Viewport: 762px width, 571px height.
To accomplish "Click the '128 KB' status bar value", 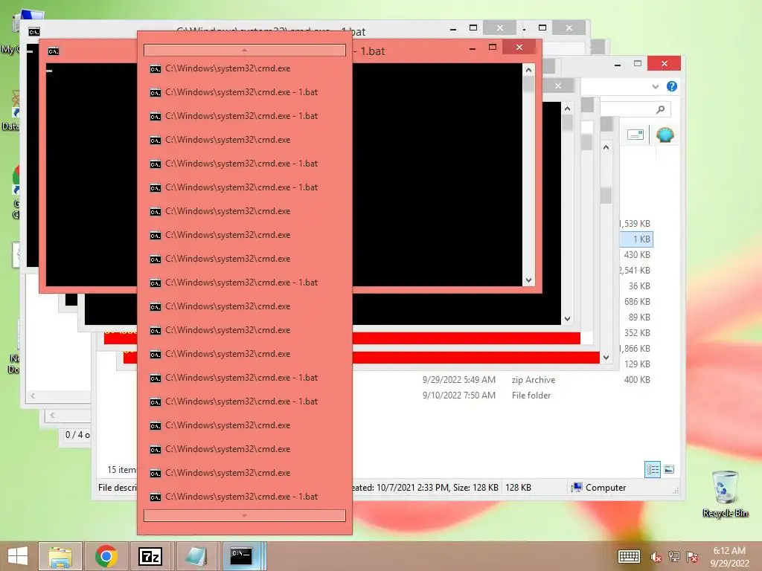I will (518, 488).
